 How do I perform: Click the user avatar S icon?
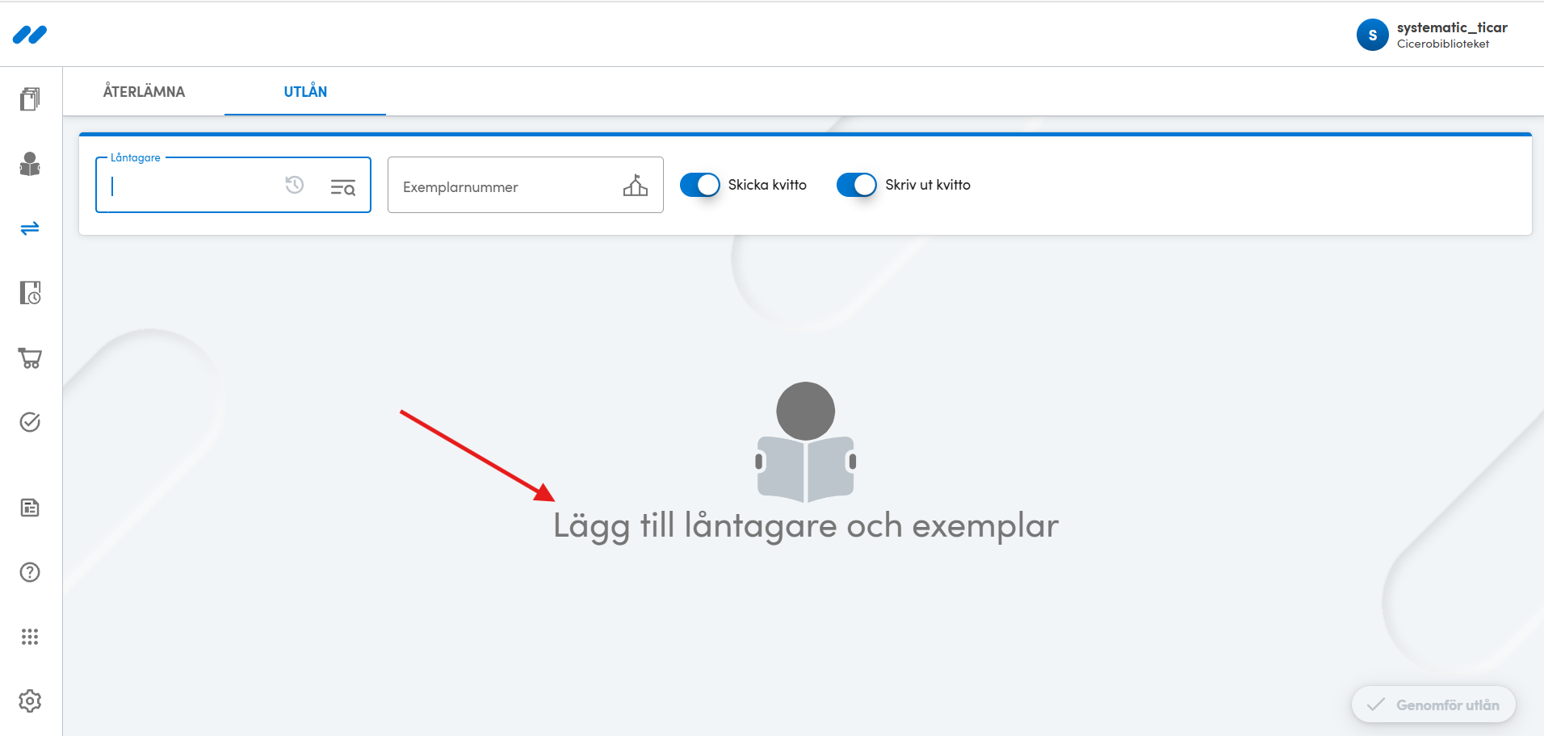(1373, 35)
